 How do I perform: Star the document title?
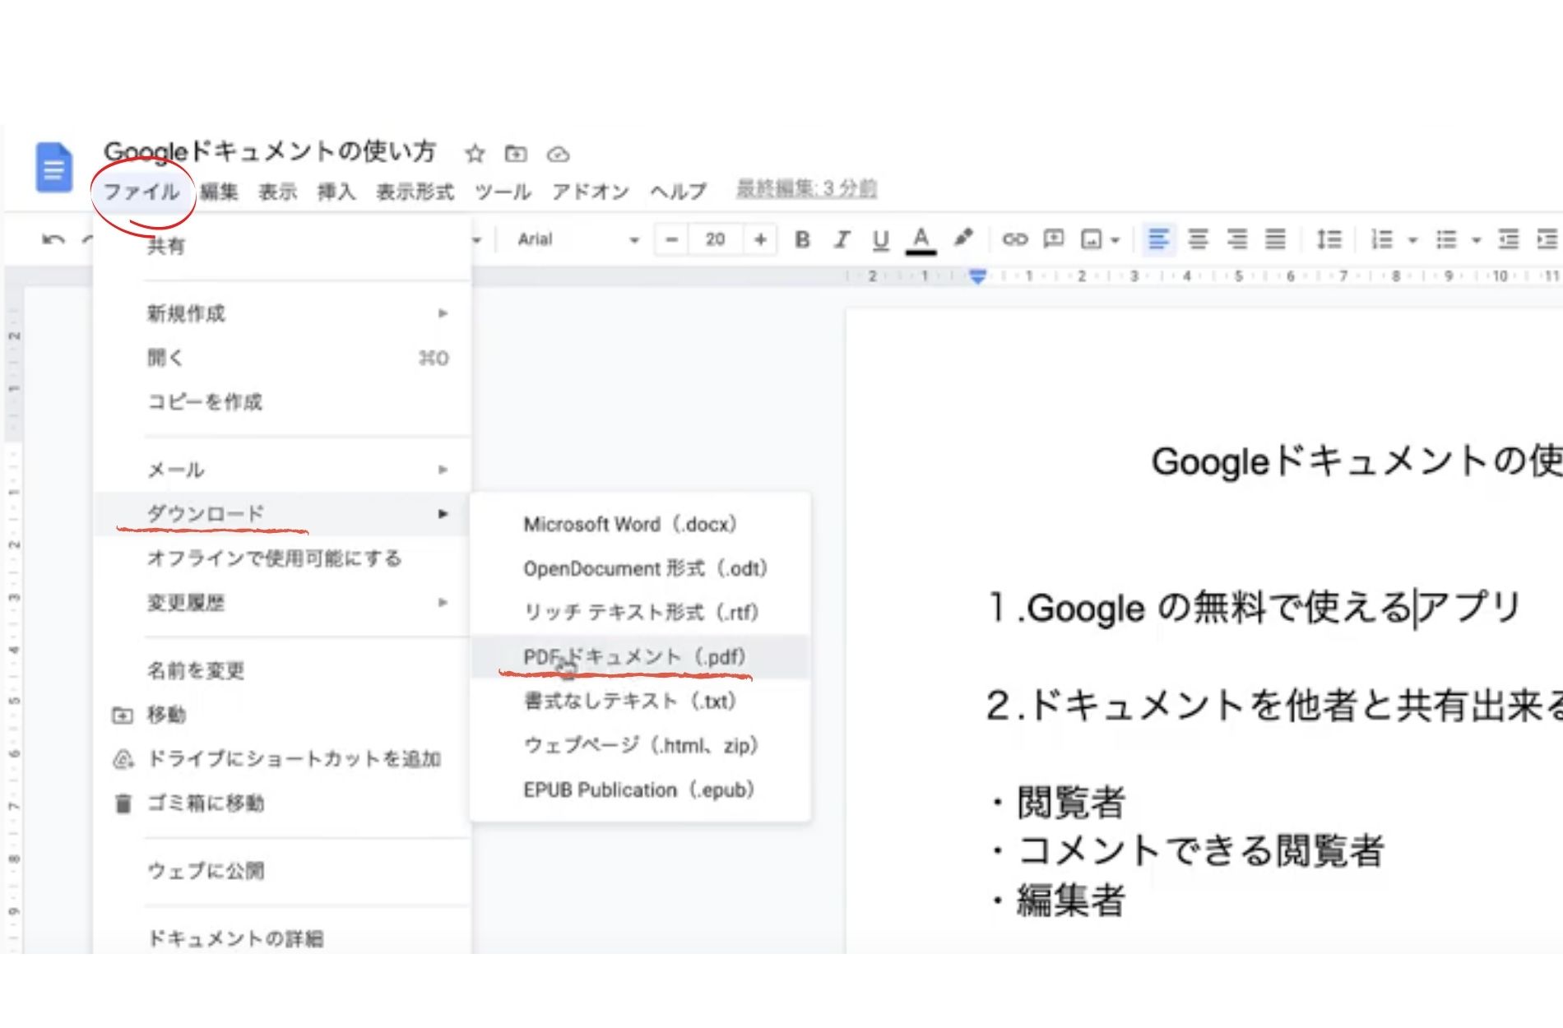pyautogui.click(x=475, y=154)
